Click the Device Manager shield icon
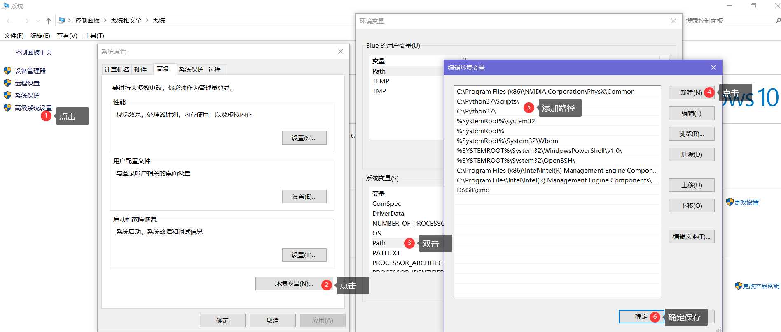Image resolution: width=781 pixels, height=332 pixels. pyautogui.click(x=7, y=71)
